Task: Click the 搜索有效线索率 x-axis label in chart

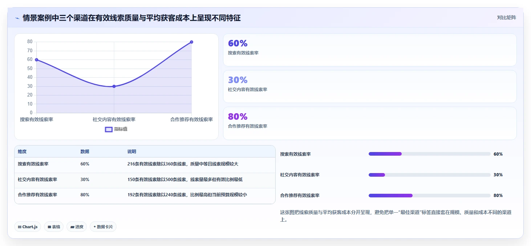Action: point(36,119)
